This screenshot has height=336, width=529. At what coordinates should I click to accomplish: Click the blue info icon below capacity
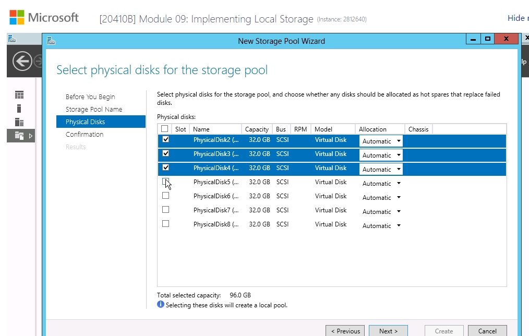(x=161, y=305)
